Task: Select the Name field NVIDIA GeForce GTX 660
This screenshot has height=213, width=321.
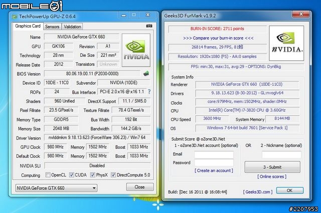Action: [81, 37]
